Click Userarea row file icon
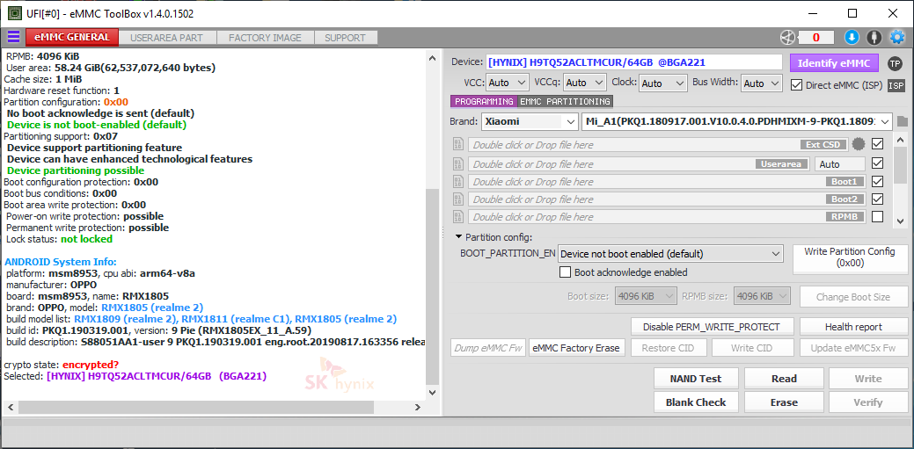The width and height of the screenshot is (914, 449). pyautogui.click(x=457, y=163)
